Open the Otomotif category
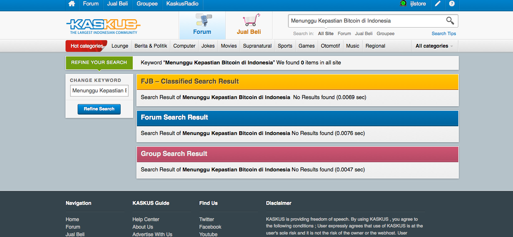 [331, 46]
